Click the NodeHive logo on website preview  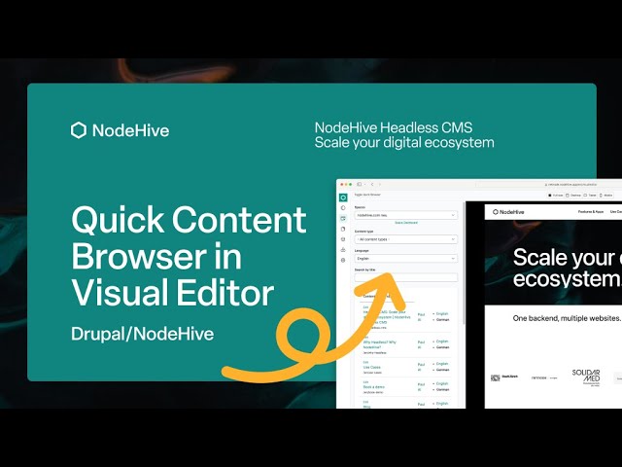508,212
